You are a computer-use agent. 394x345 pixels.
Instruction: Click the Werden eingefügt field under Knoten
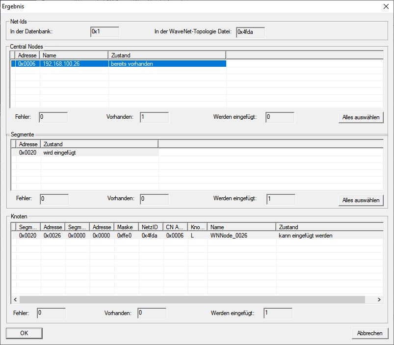[x=278, y=313]
